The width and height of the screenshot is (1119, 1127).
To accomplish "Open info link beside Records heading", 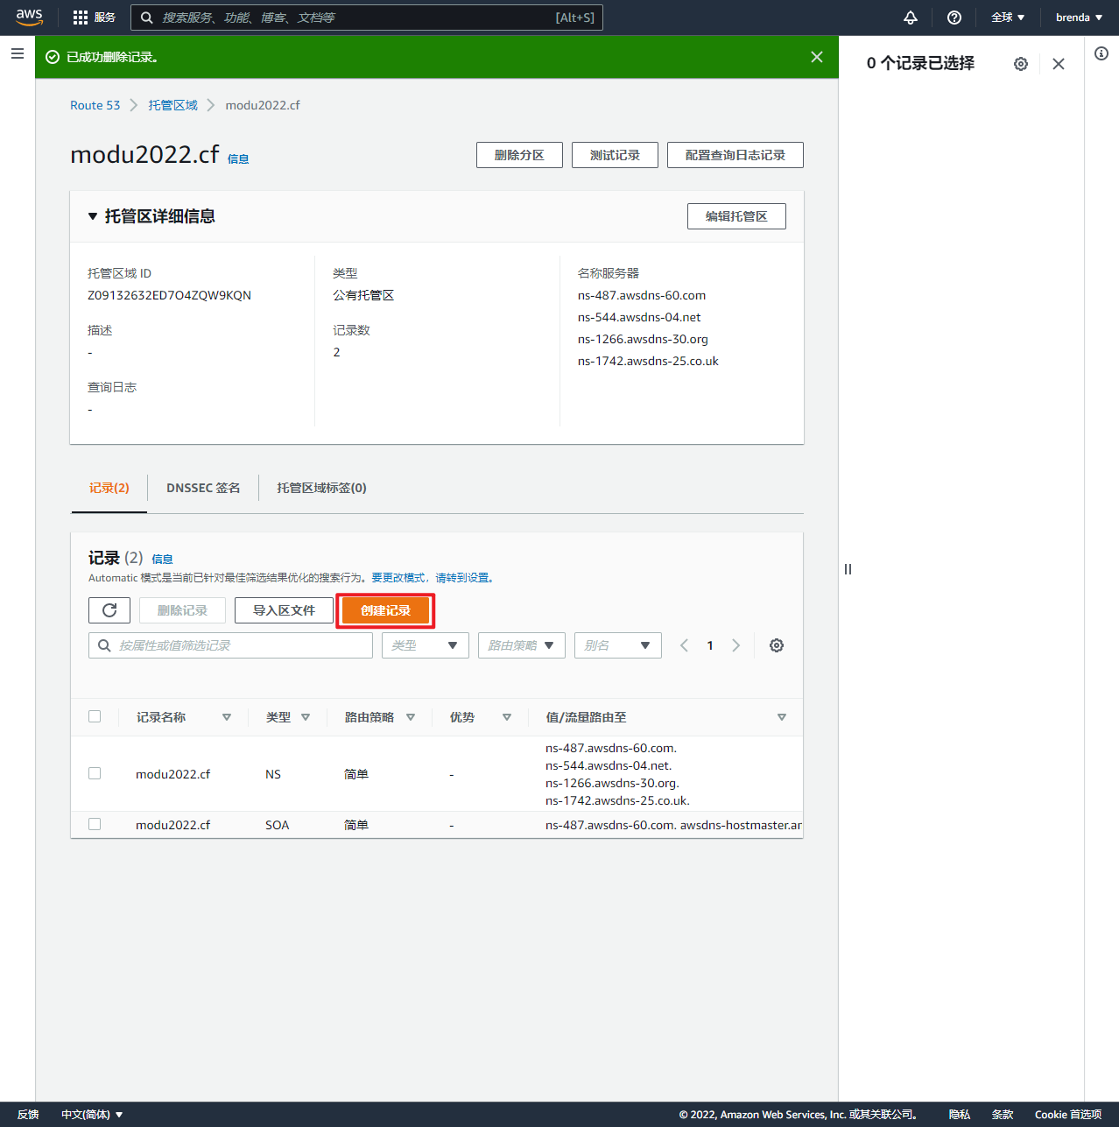I will [x=162, y=559].
